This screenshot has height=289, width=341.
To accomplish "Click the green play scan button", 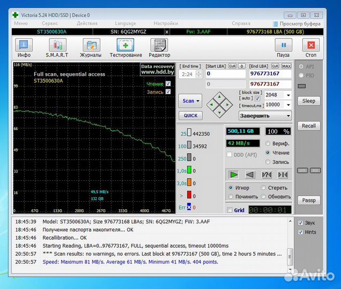I will click(x=233, y=174).
